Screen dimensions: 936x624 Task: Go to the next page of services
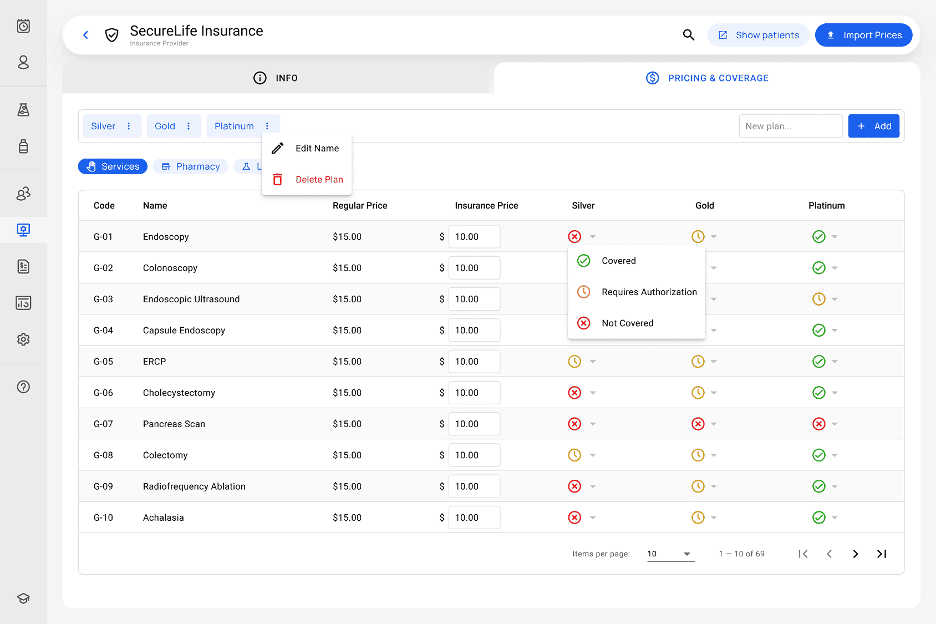(856, 554)
